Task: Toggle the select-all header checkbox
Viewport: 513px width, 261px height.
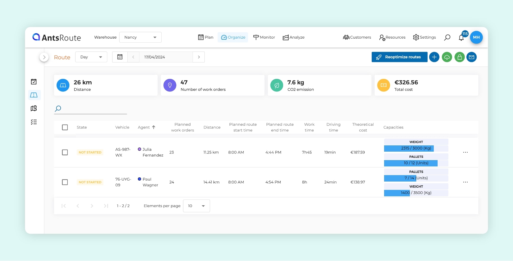Action: tap(65, 127)
